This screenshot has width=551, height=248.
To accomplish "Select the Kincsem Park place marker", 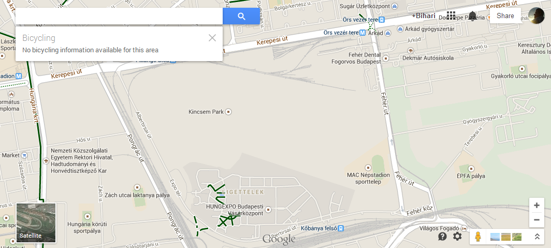I will tap(228, 112).
